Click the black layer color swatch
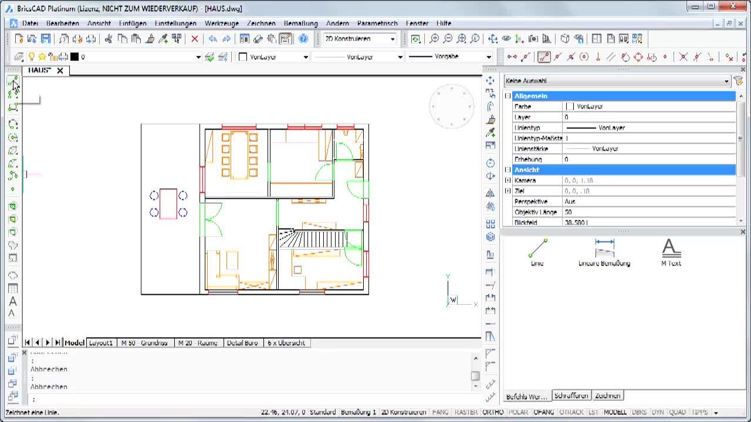This screenshot has height=422, width=751. 75,57
